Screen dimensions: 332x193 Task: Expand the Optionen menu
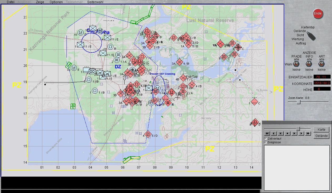(56, 2)
